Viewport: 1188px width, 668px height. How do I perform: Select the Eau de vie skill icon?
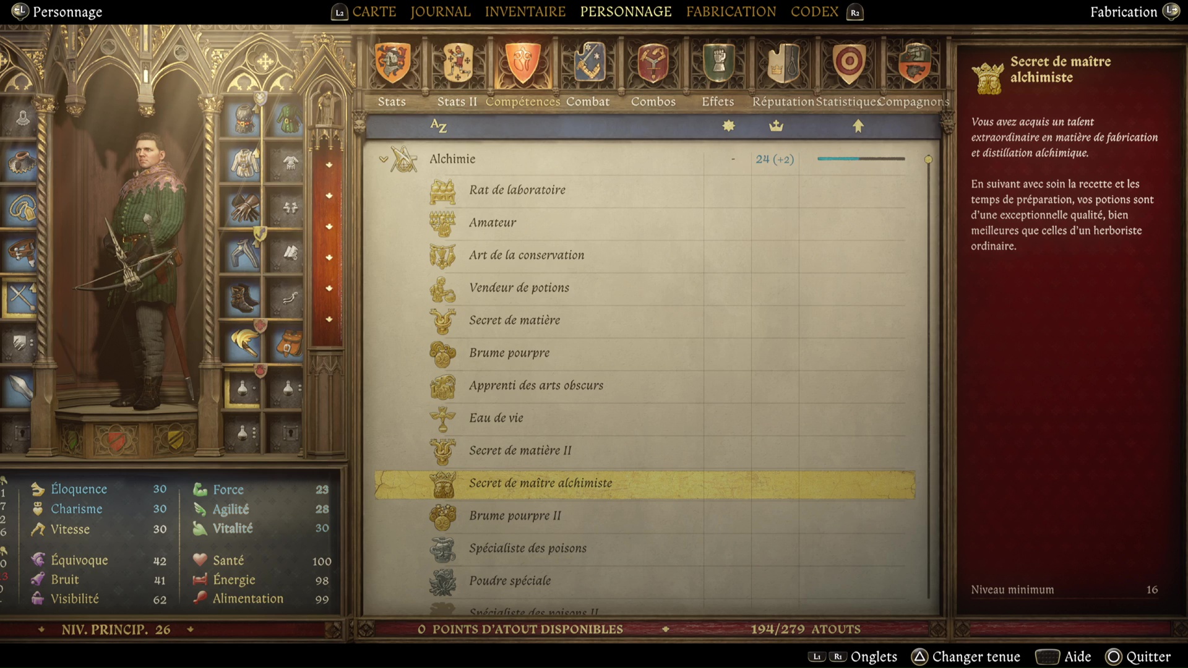coord(445,417)
